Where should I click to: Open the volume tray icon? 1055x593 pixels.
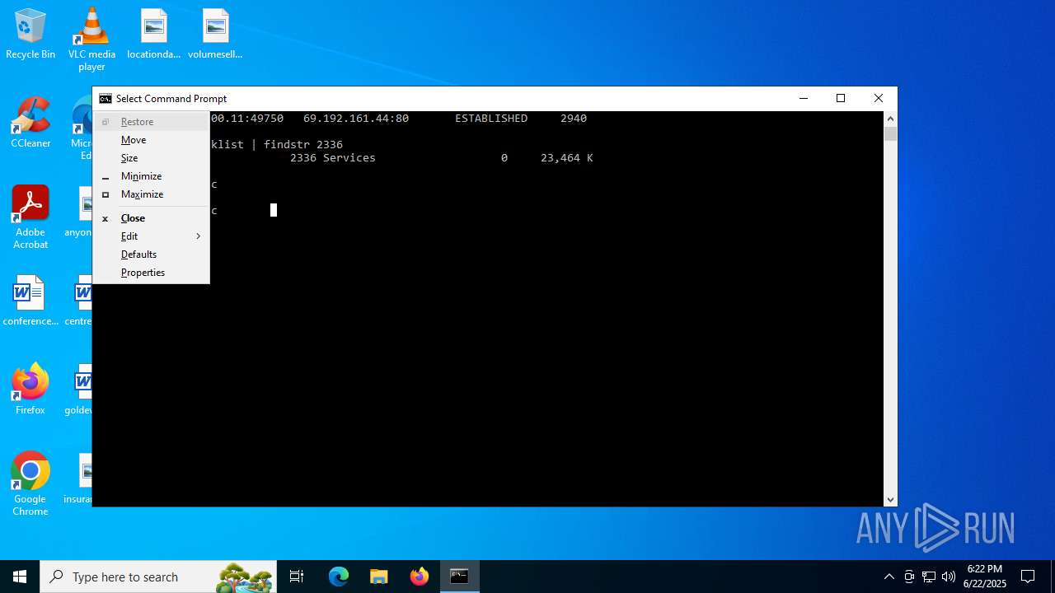[949, 577]
